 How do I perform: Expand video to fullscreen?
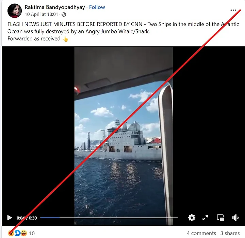click(x=205, y=218)
